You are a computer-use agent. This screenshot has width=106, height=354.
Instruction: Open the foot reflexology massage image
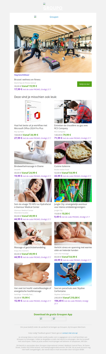[x=33, y=274]
